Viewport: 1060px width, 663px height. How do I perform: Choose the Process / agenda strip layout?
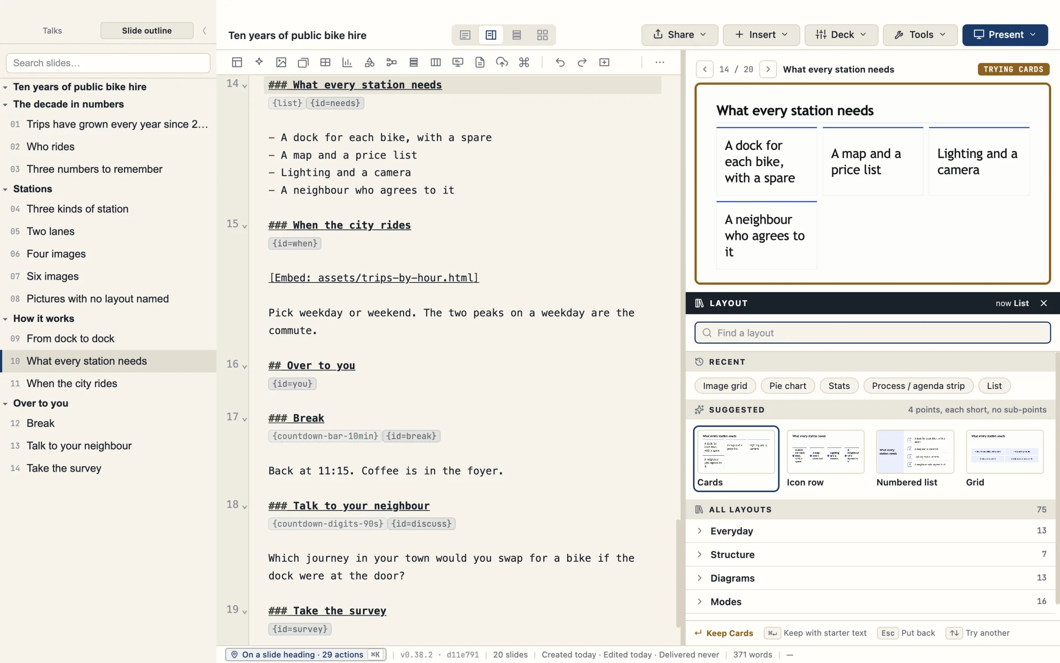pyautogui.click(x=918, y=386)
